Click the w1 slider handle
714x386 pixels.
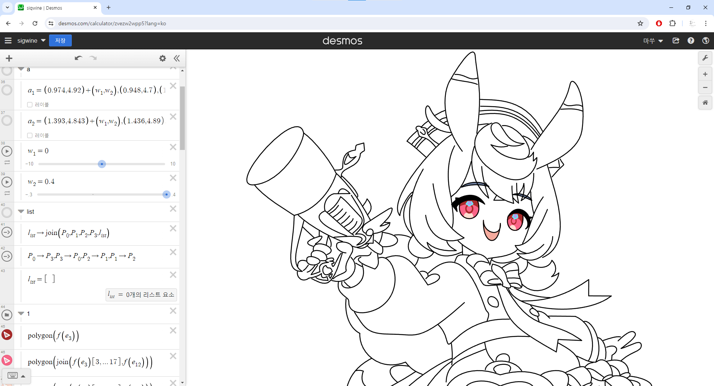click(102, 164)
